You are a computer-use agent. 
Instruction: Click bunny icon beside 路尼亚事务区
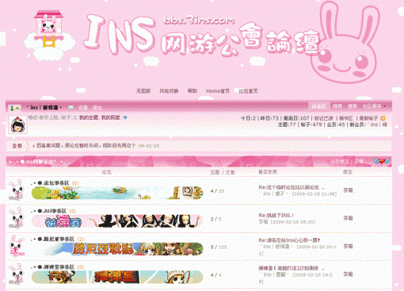[17, 246]
